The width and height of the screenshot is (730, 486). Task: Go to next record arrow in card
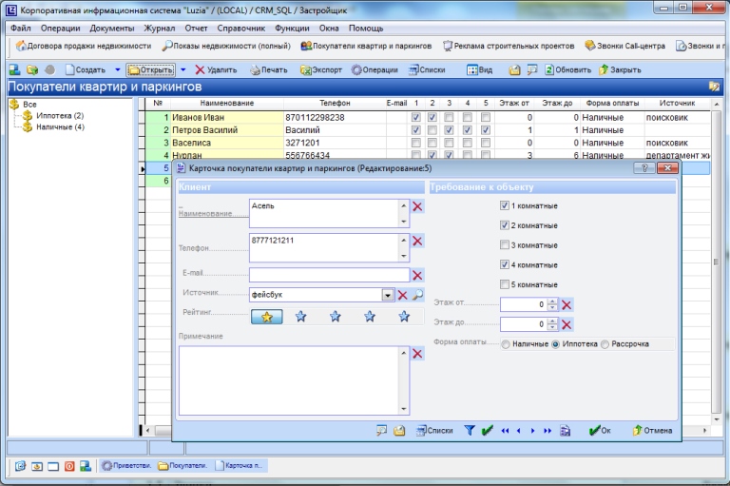coord(532,431)
